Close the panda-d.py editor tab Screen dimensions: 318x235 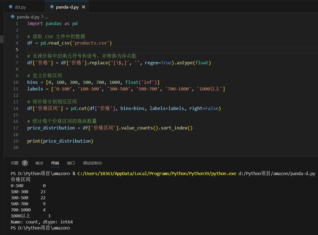pyautogui.click(x=83, y=7)
